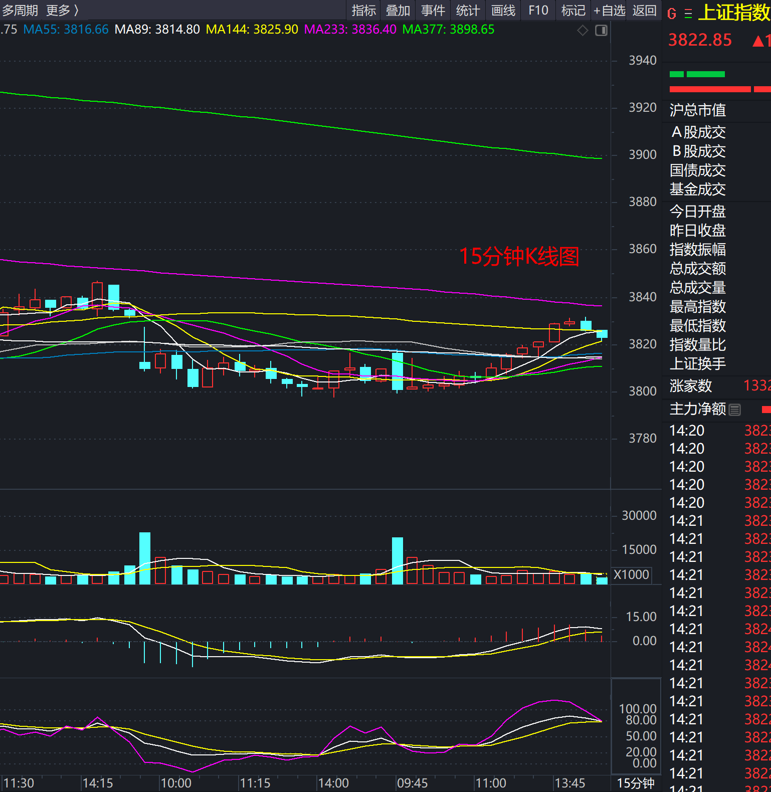Screen dimensions: 771x792
Task: Select the MA144 moving average label
Action: pos(252,30)
